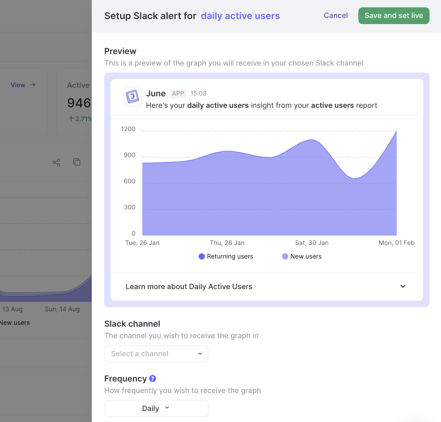Click the Frequency help question mark icon

[152, 378]
